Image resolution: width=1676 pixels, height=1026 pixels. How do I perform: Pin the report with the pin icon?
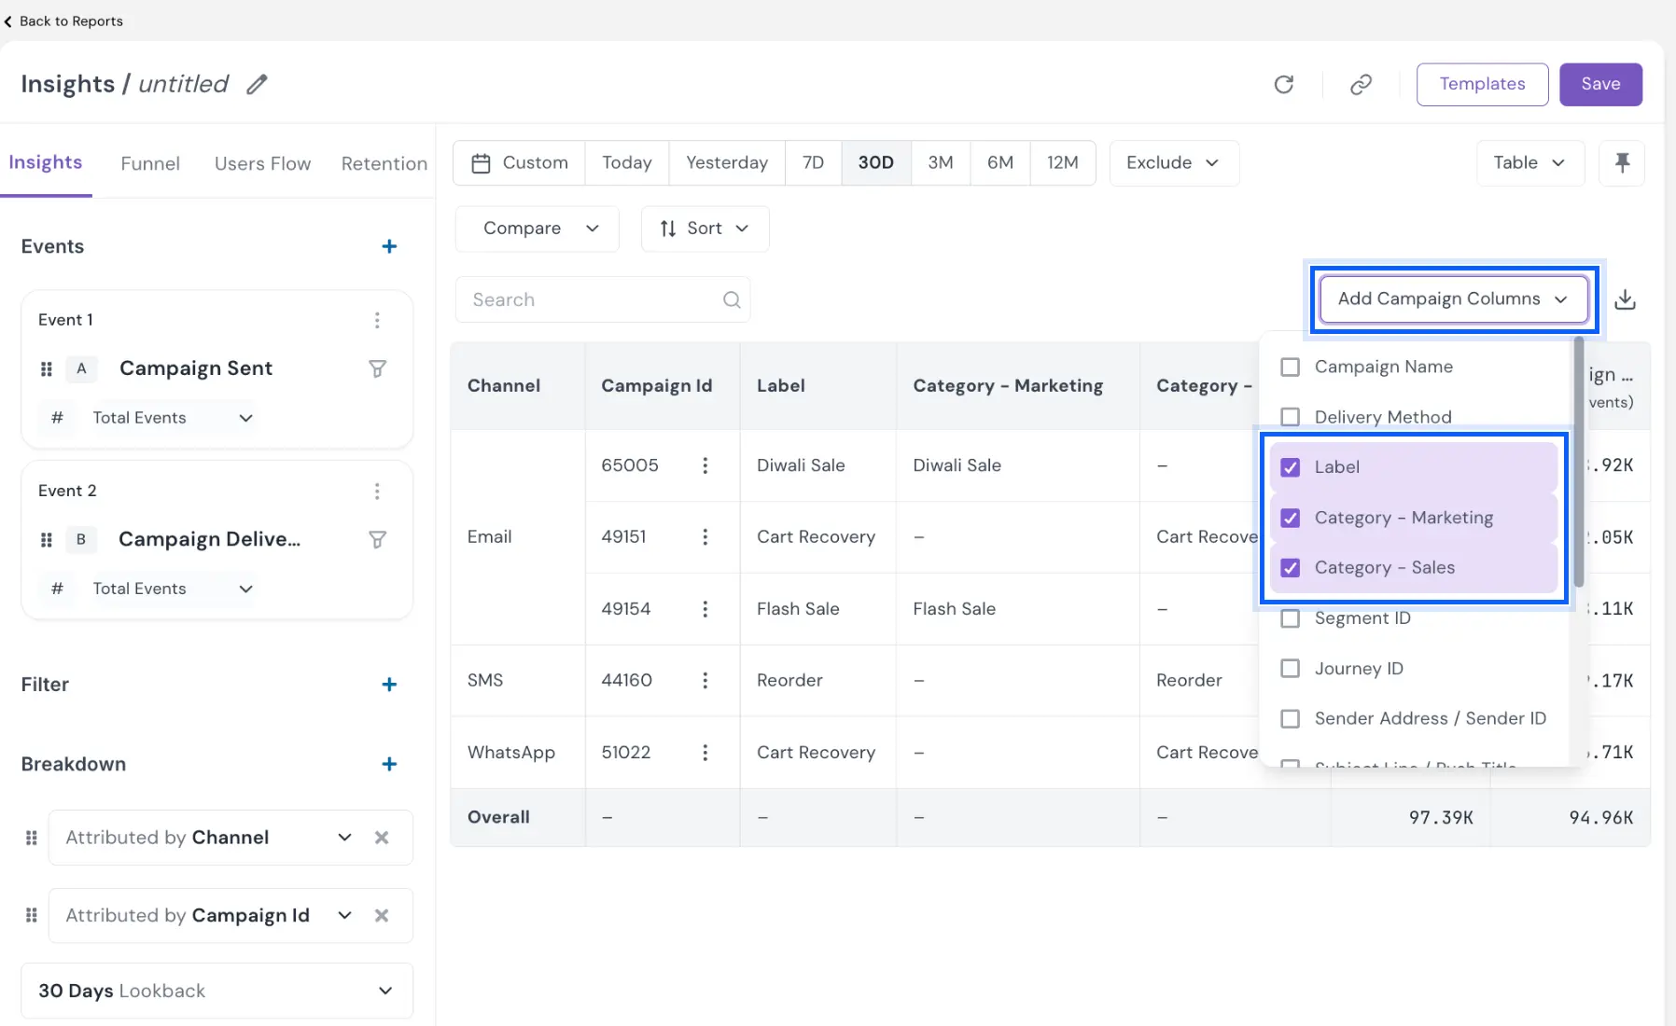[x=1622, y=163]
